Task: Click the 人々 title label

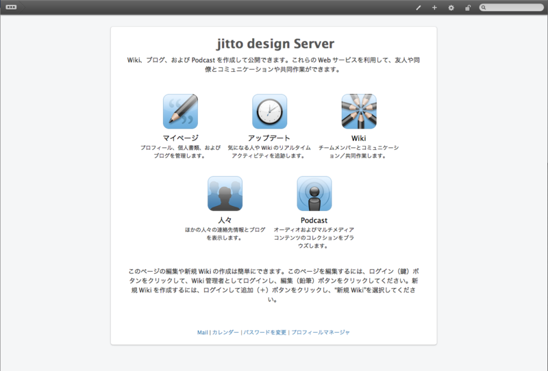Action: coord(225,220)
